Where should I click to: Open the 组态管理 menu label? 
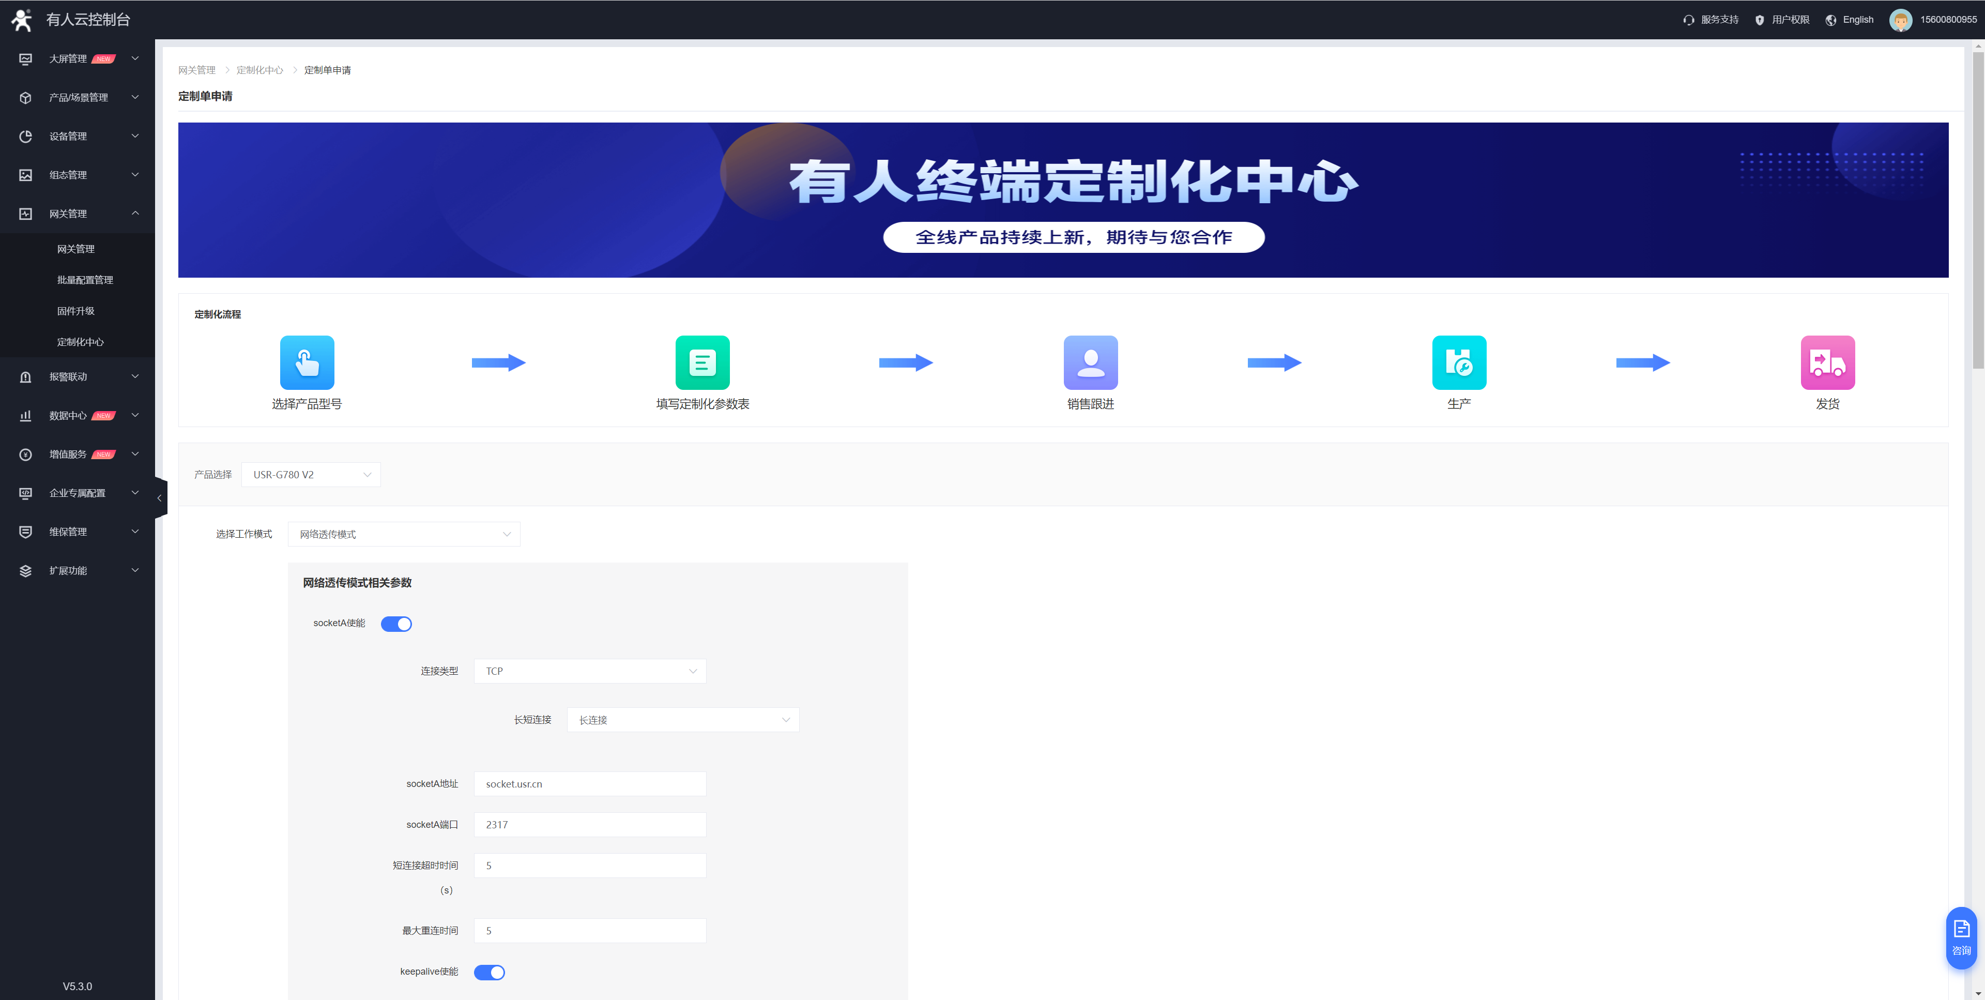(x=68, y=175)
